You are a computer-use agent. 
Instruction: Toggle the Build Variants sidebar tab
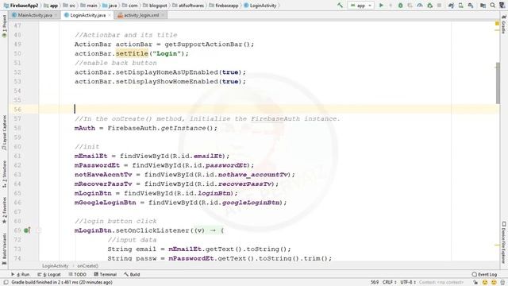coord(4,249)
